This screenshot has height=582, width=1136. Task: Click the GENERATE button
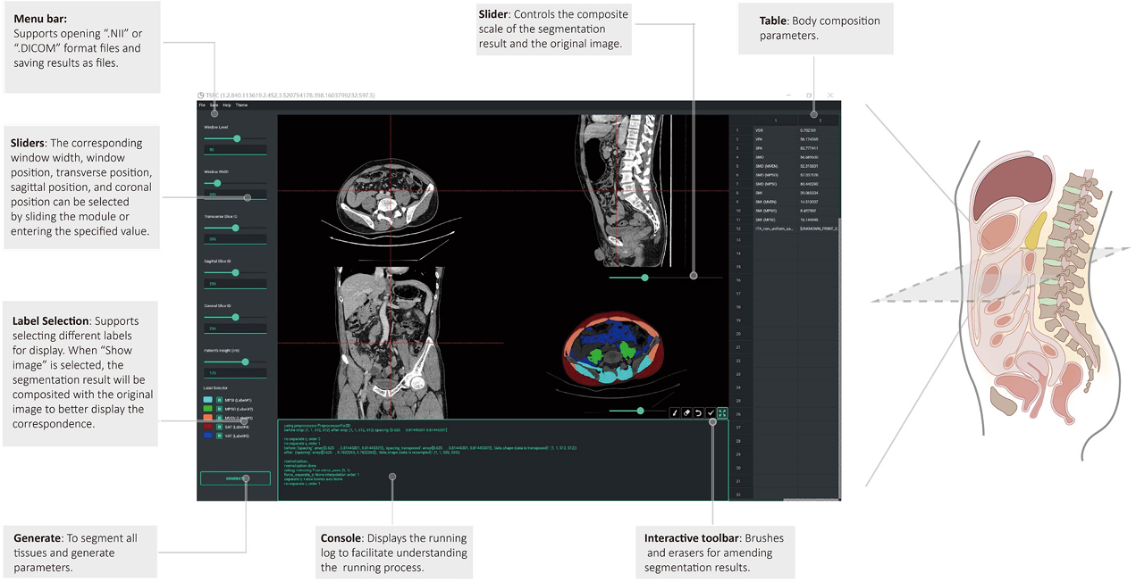(x=235, y=478)
